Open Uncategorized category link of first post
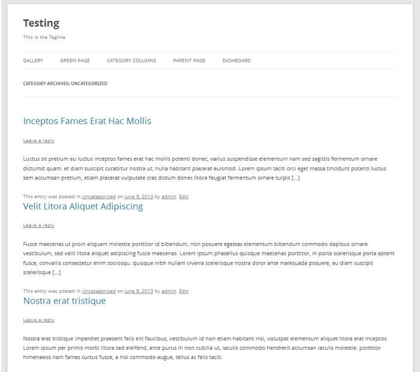 tap(99, 197)
